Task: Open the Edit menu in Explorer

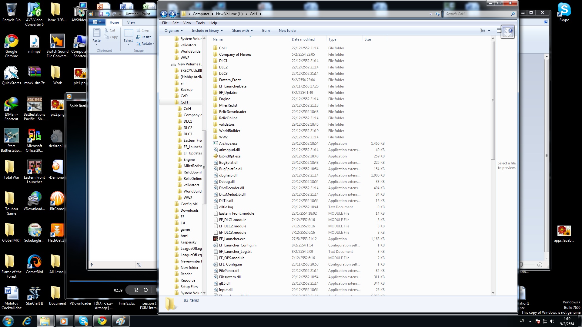Action: point(176,23)
